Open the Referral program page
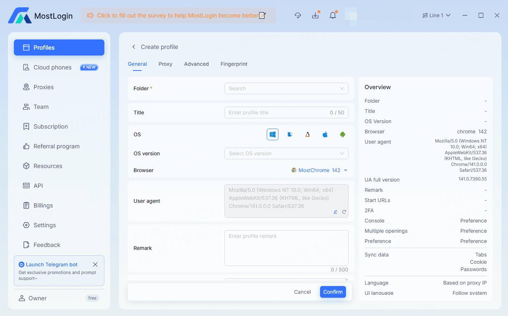508x316 pixels. coord(56,146)
